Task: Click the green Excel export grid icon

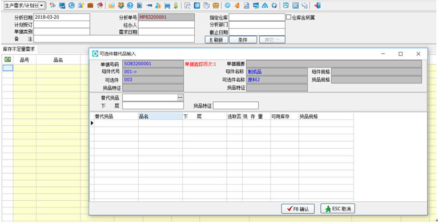Action: pyautogui.click(x=7, y=59)
